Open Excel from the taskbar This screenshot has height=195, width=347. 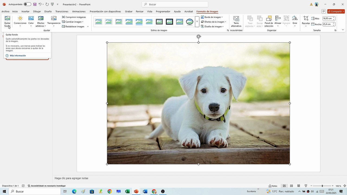tap(127, 191)
